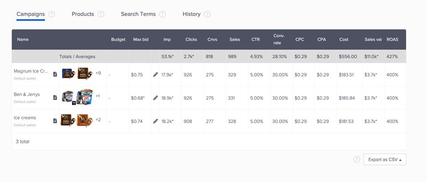This screenshot has height=182, width=427.
Task: Click Almond Magnum thumbnail in Ice creams row
Action: pos(84,121)
